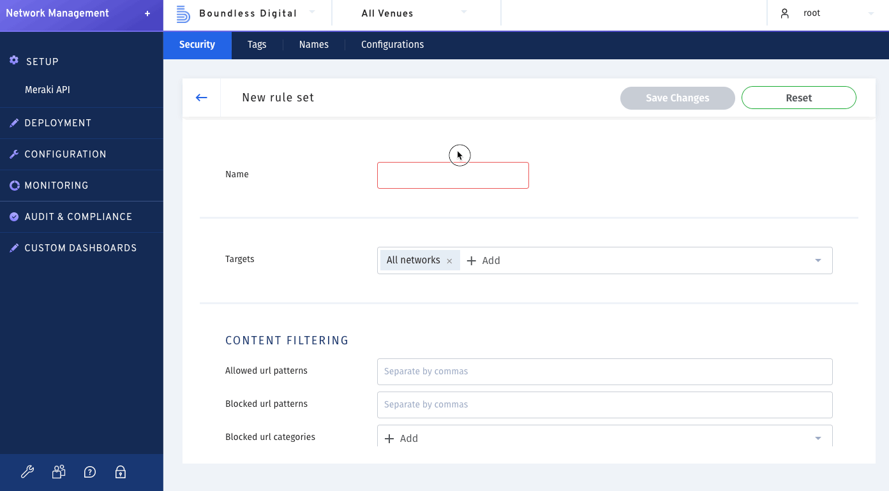The image size is (889, 491).
Task: Focus the Name input field
Action: coord(453,175)
